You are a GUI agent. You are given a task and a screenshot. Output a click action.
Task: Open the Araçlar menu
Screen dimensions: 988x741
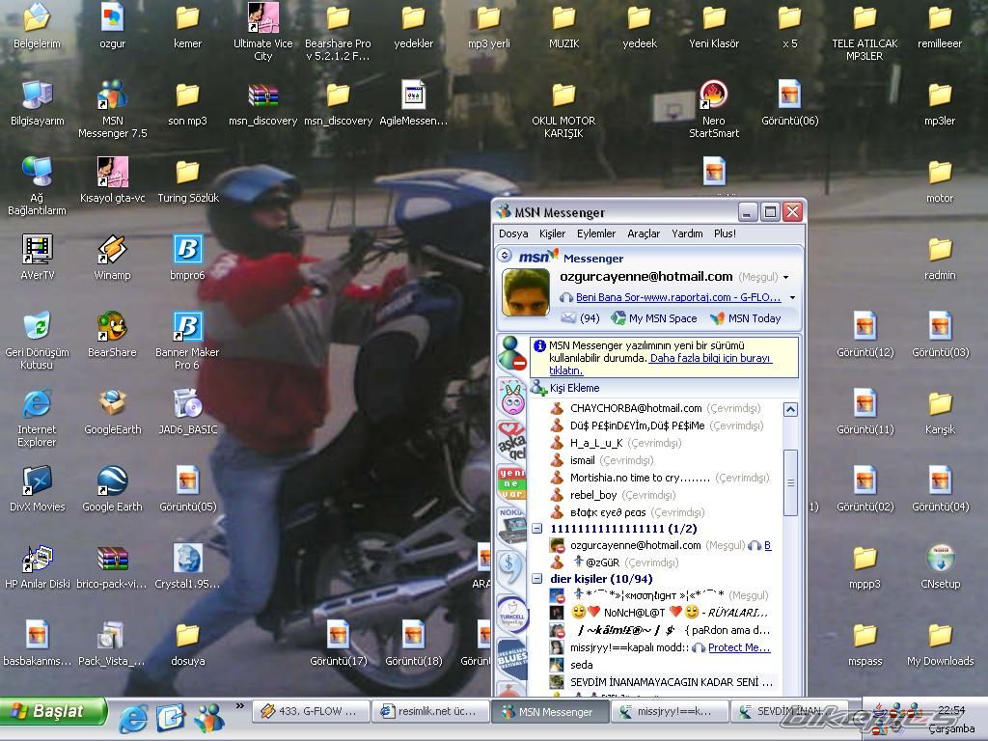pyautogui.click(x=644, y=233)
